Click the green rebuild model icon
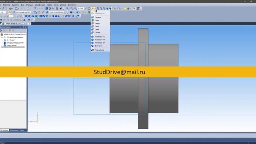This screenshot has width=256, height=144. click(89, 12)
